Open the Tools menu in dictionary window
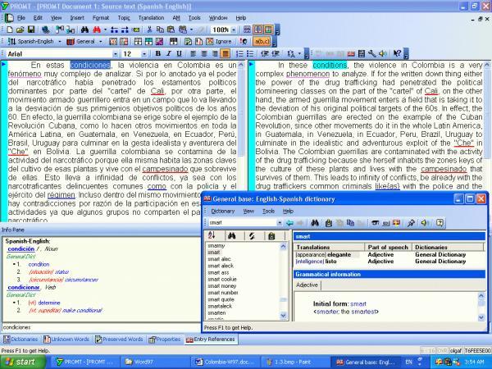 269,212
